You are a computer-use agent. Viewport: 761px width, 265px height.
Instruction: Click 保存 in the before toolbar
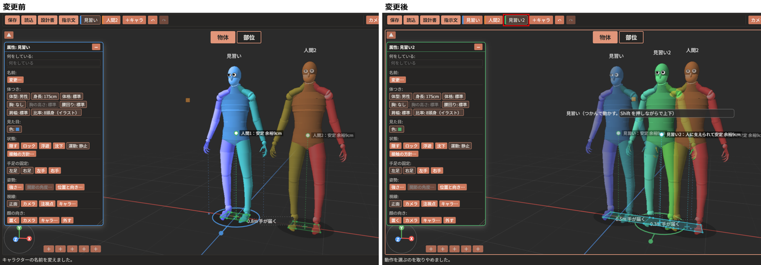[13, 20]
